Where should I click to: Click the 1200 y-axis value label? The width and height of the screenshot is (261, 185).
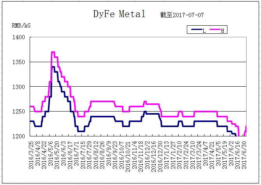tap(19, 136)
